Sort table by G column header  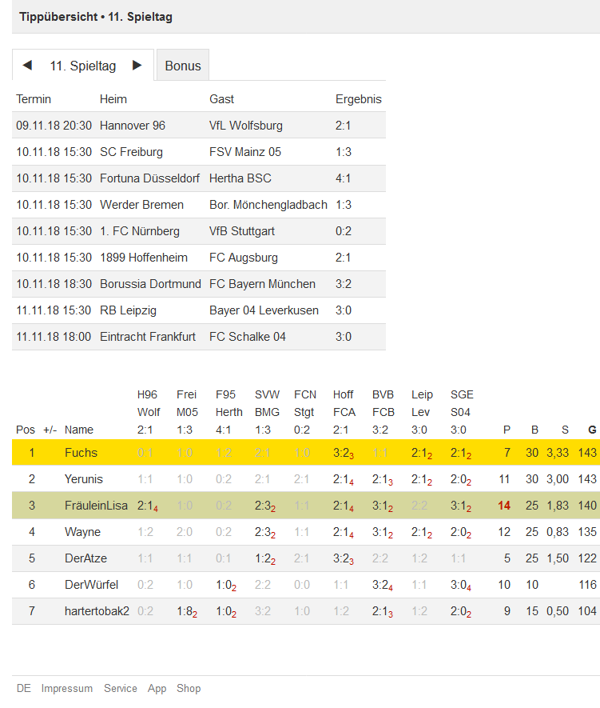[592, 430]
